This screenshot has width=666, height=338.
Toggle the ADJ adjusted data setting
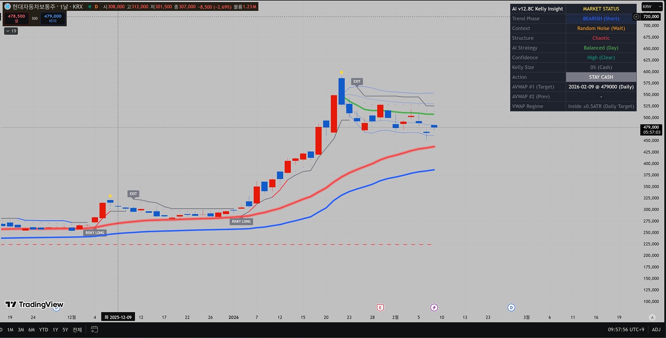pos(656,330)
